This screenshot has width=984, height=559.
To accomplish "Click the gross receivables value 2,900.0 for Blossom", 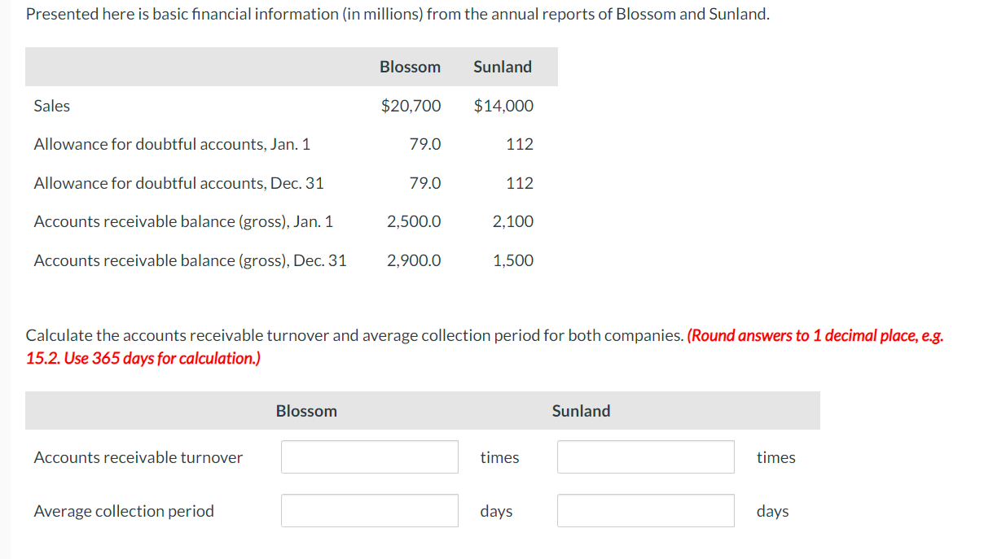I will pos(414,260).
